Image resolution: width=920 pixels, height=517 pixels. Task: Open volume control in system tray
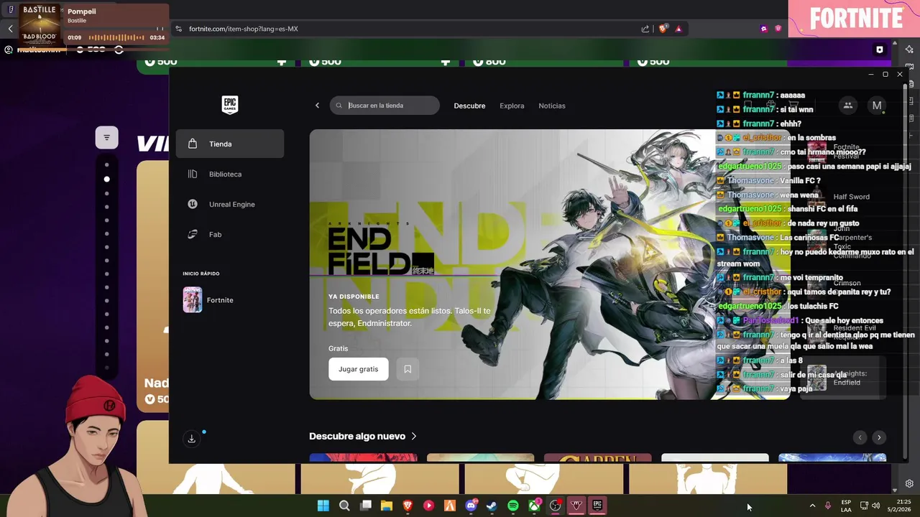(x=875, y=506)
